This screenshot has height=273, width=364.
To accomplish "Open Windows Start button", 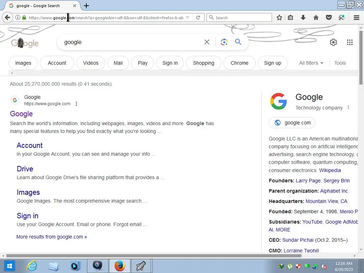I will click(10, 266).
